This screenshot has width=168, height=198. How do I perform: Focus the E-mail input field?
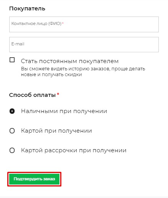coord(84,45)
